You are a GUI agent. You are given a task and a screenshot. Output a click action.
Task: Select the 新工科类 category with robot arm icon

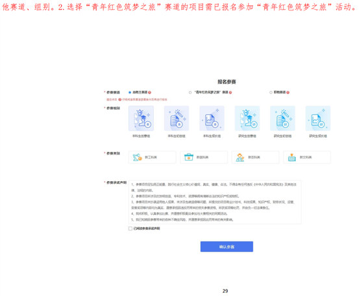point(153,157)
